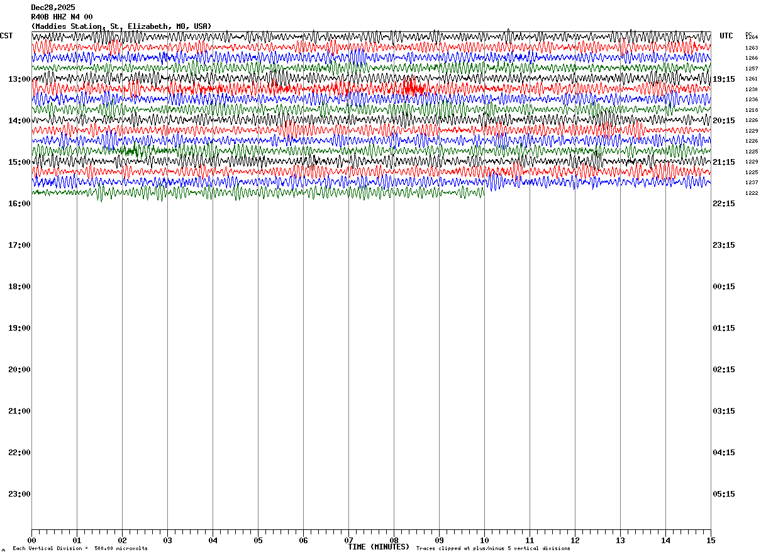Click the DC offset value '1222'
761x557 pixels.
752,193
